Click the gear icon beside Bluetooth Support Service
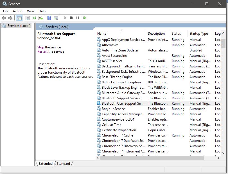This screenshot has height=174, width=228. (x=99, y=98)
